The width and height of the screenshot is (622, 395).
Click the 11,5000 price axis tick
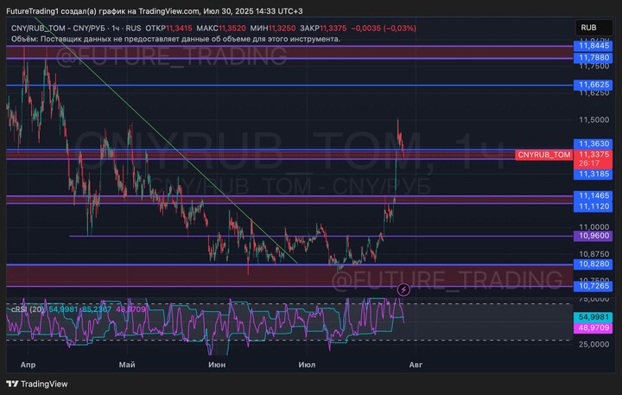tap(593, 120)
